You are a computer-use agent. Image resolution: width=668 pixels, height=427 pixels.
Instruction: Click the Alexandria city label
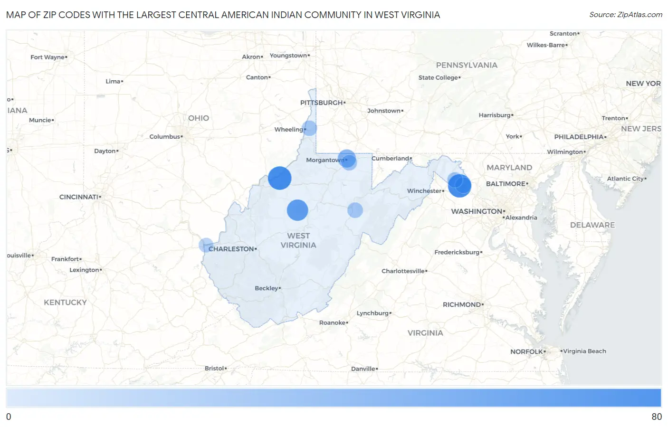[x=521, y=218]
